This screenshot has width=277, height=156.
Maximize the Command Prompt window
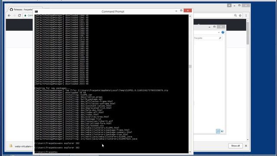click(181, 10)
